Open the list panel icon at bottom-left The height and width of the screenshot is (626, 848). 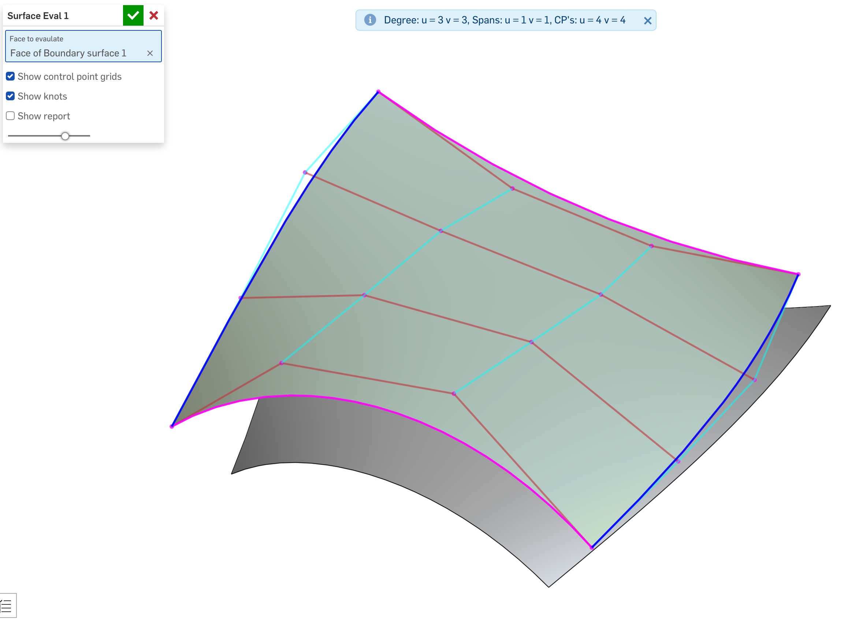coord(7,606)
